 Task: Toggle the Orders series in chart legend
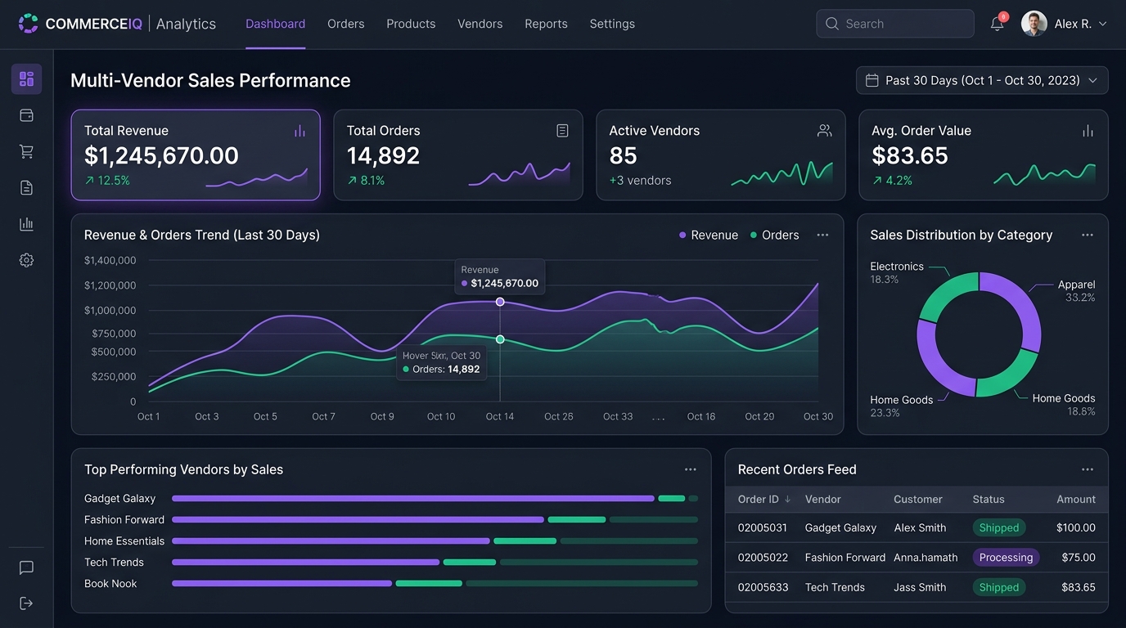[x=774, y=235]
